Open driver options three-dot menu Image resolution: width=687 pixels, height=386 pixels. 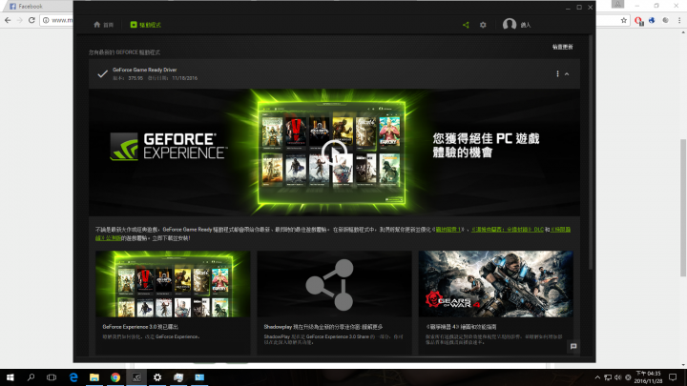click(557, 74)
